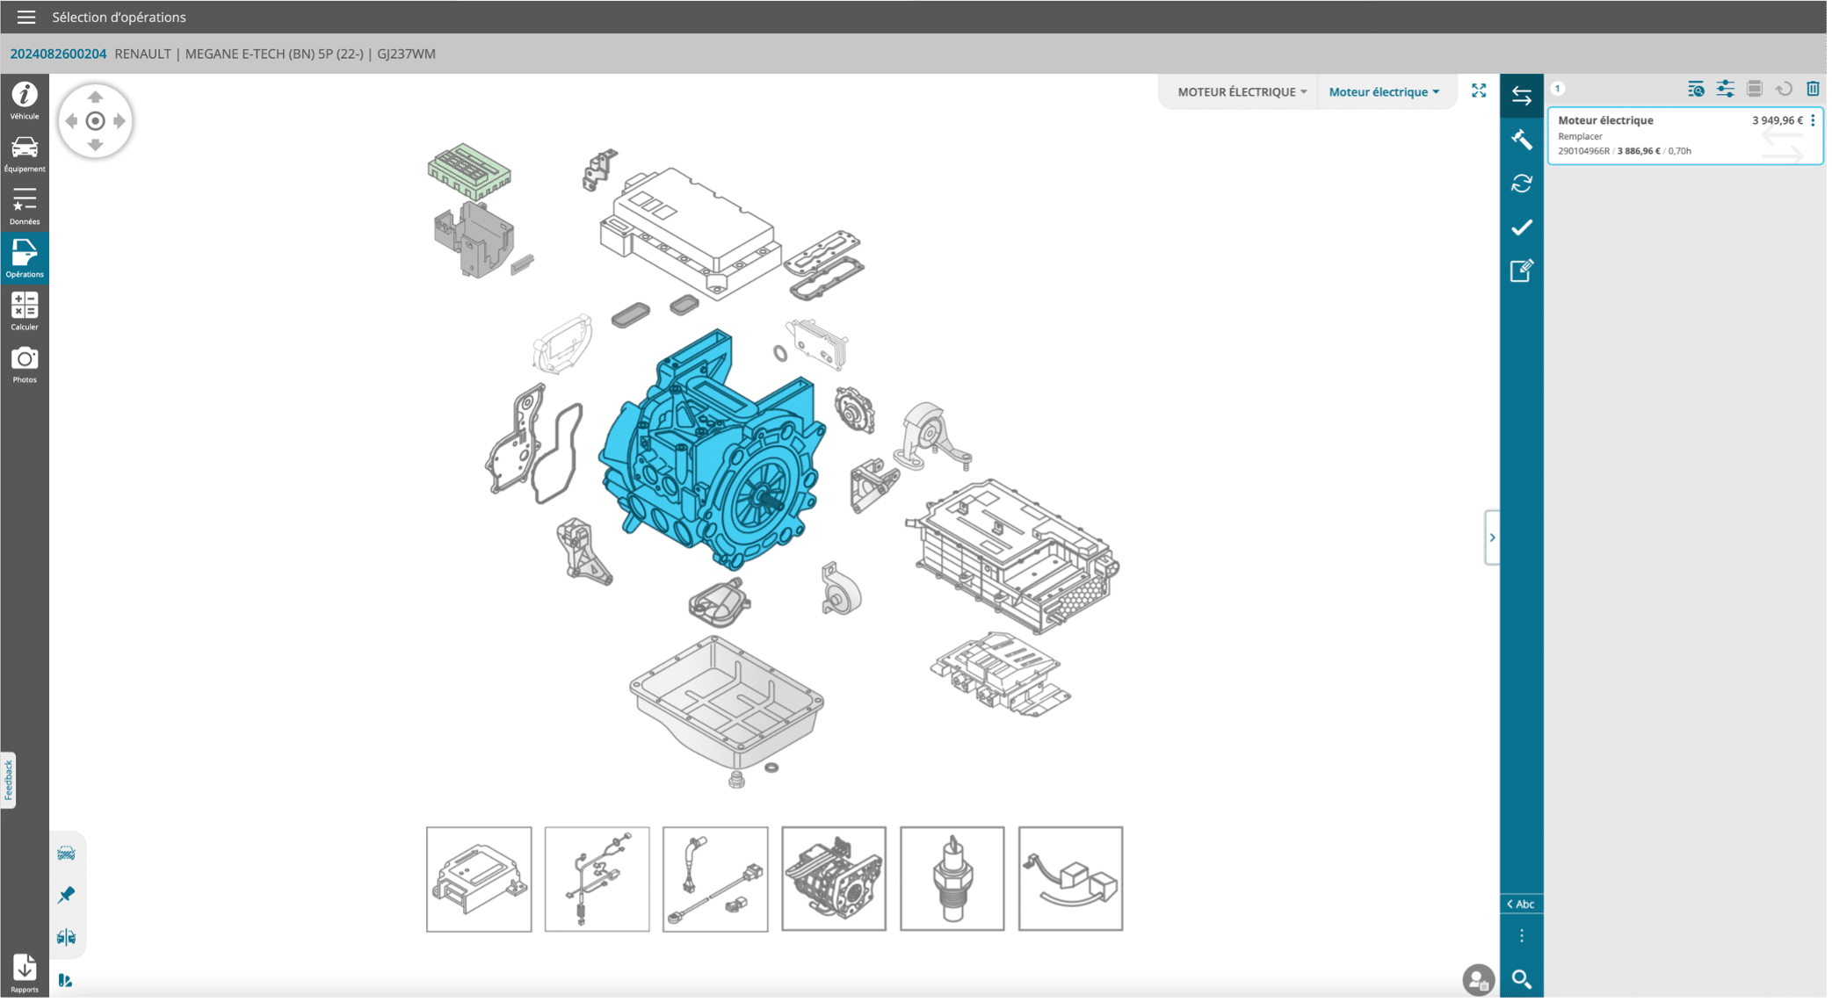Expand the MOTEUR ÉLECTRIQUE dropdown
Image resolution: width=1832 pixels, height=1002 pixels.
click(x=1242, y=91)
